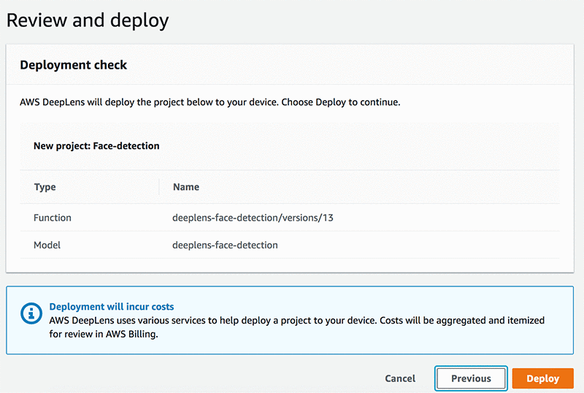
Task: Click the "Choose Deploy to continue" sentence
Action: (x=342, y=102)
